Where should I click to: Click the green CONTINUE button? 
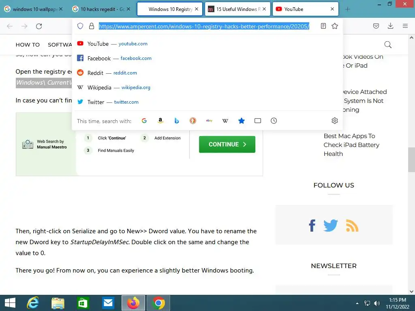pyautogui.click(x=227, y=145)
